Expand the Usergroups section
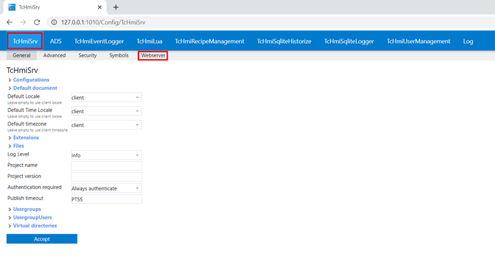Viewport: 495px width, 256px height. click(27, 209)
